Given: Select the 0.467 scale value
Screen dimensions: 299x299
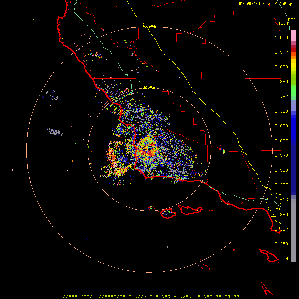Looking at the screenshot, I should [x=281, y=185].
